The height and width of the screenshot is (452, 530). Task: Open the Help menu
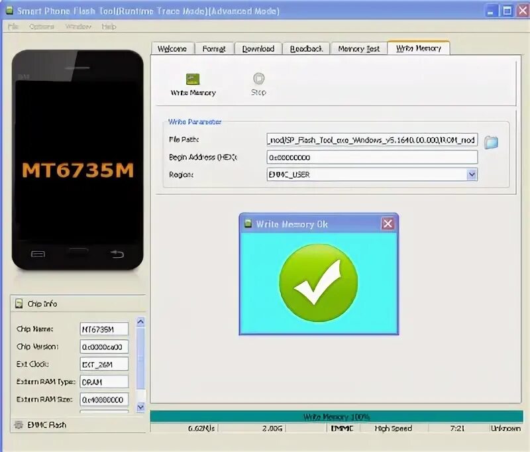109,27
